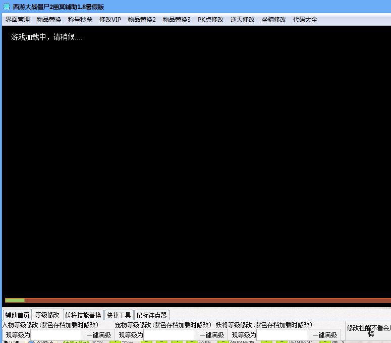Viewport: 391px width, 343px height.
Task: Click the 人物等级 现等级为 input field
Action: 56,335
